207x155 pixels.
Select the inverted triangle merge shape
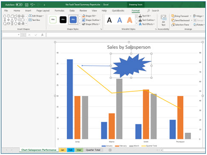pyautogui.click(x=16, y=20)
